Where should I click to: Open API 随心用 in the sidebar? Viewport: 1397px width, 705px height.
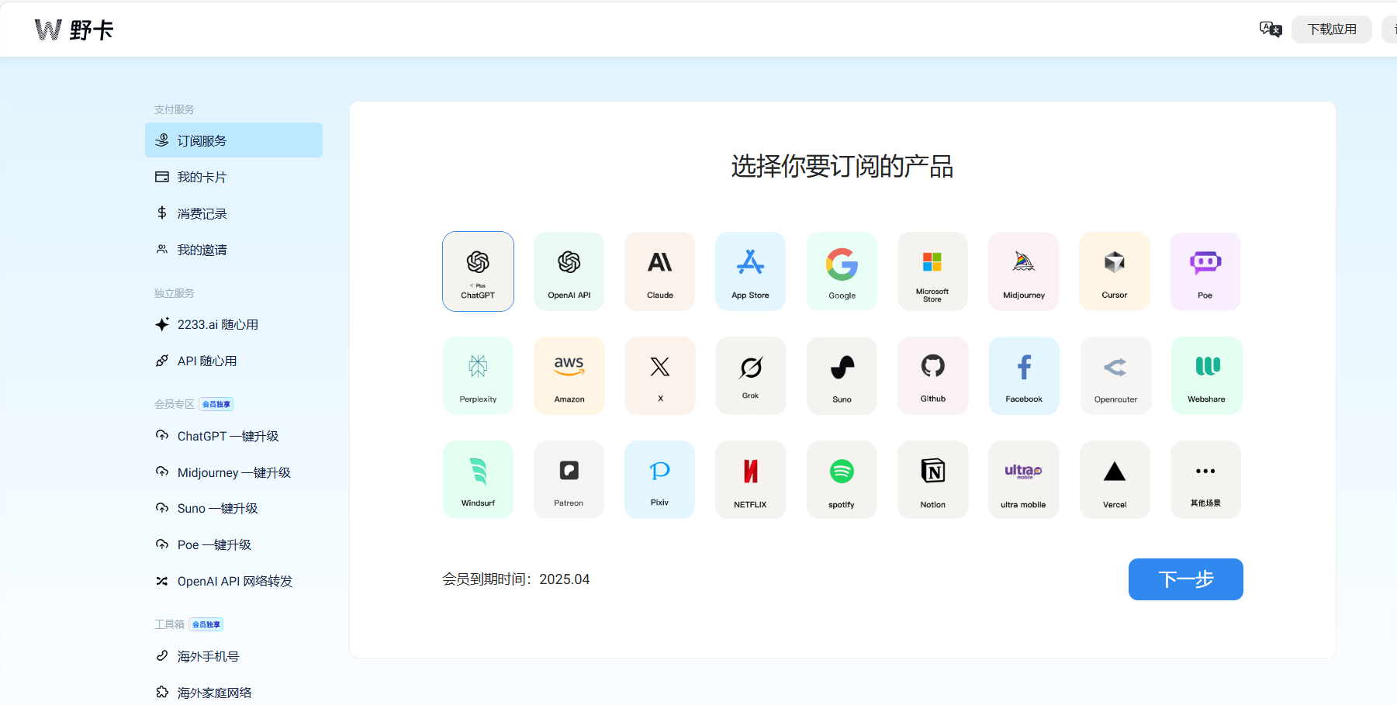tap(233, 361)
